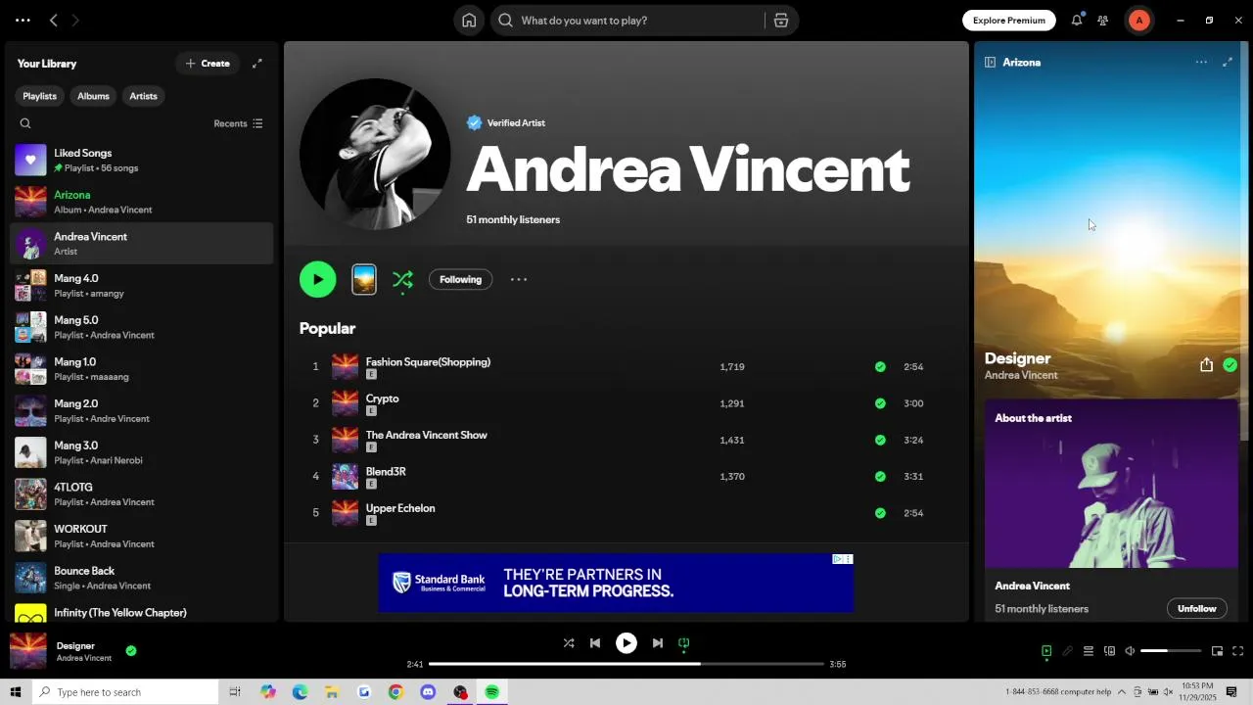Viewport: 1253px width, 705px height.
Task: Open the Friend Activity icon
Action: click(1103, 20)
